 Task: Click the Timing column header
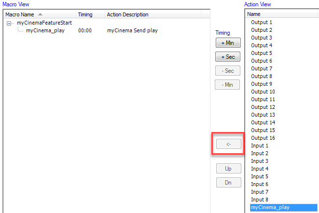pyautogui.click(x=90, y=14)
